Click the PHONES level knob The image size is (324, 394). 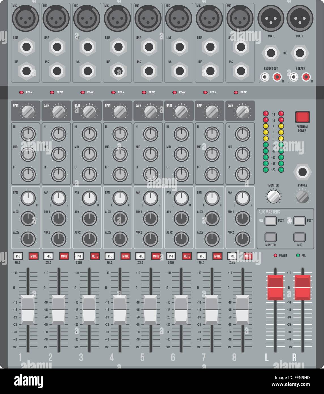pyautogui.click(x=302, y=196)
